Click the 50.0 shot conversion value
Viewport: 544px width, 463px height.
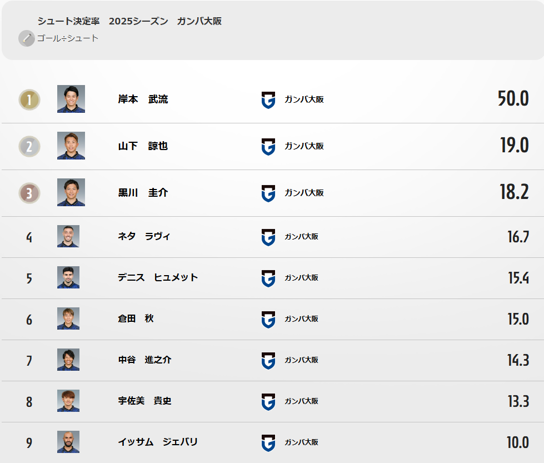(x=513, y=99)
